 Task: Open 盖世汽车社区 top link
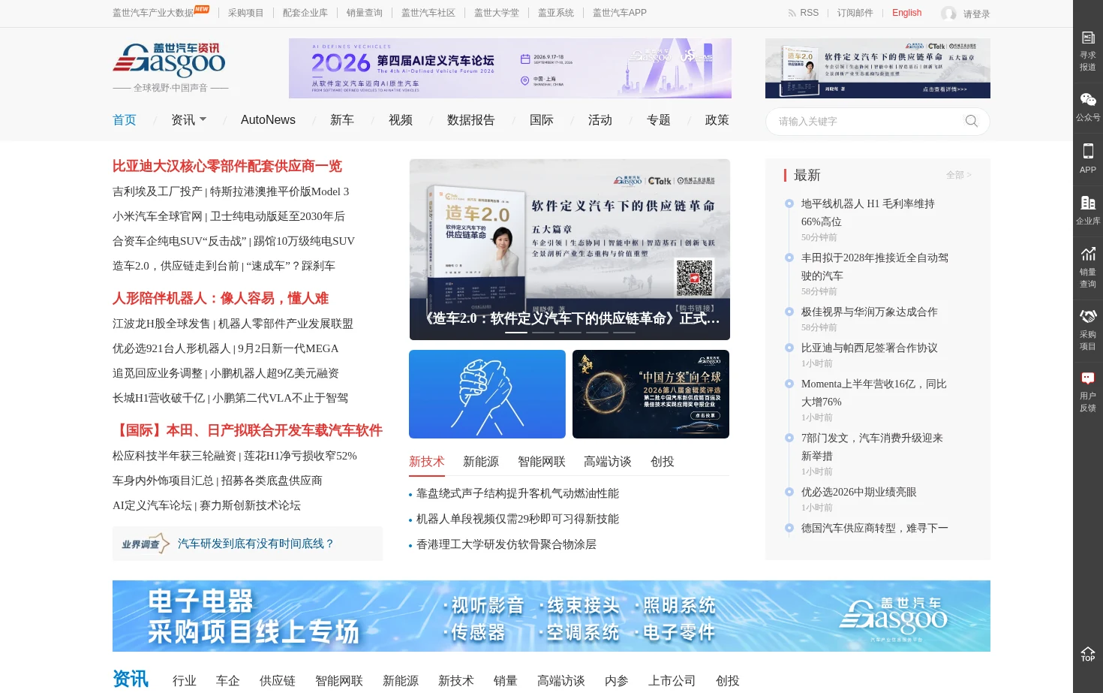pyautogui.click(x=428, y=13)
